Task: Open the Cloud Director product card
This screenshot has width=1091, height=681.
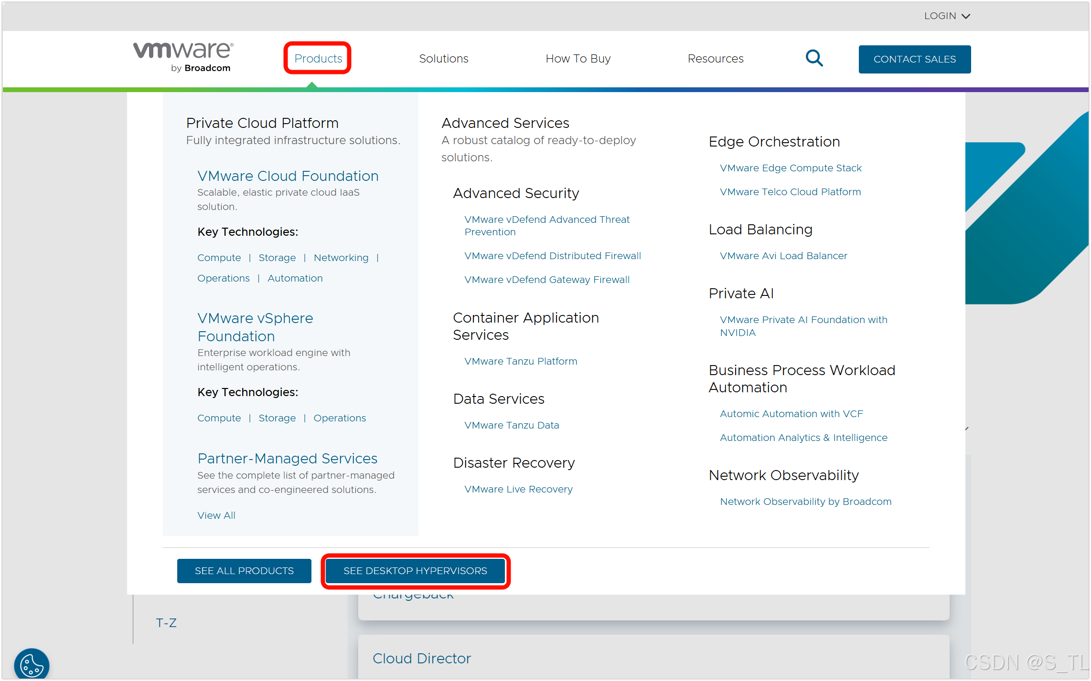Action: point(421,658)
